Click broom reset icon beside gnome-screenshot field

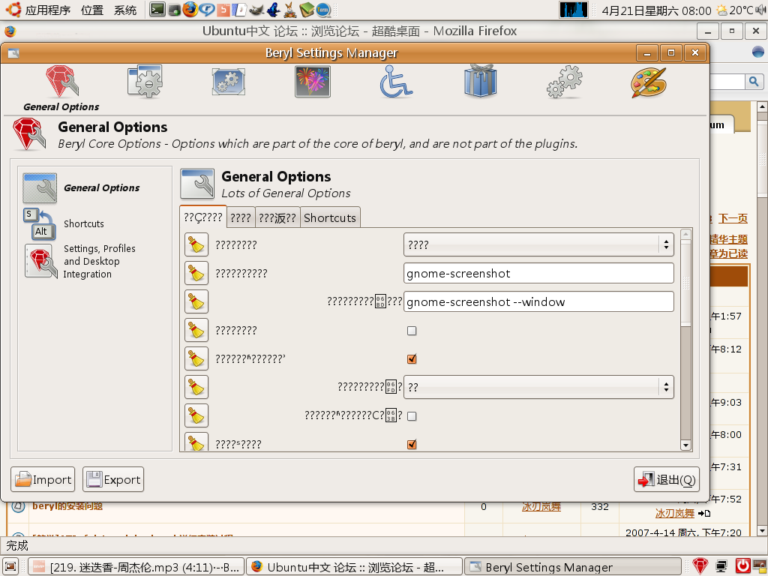tap(196, 273)
